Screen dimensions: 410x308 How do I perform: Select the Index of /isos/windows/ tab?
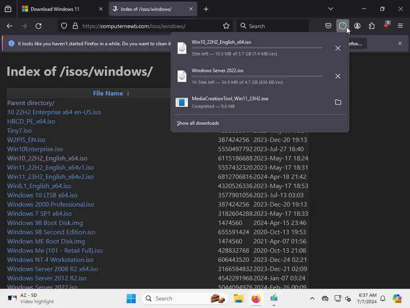click(x=153, y=9)
